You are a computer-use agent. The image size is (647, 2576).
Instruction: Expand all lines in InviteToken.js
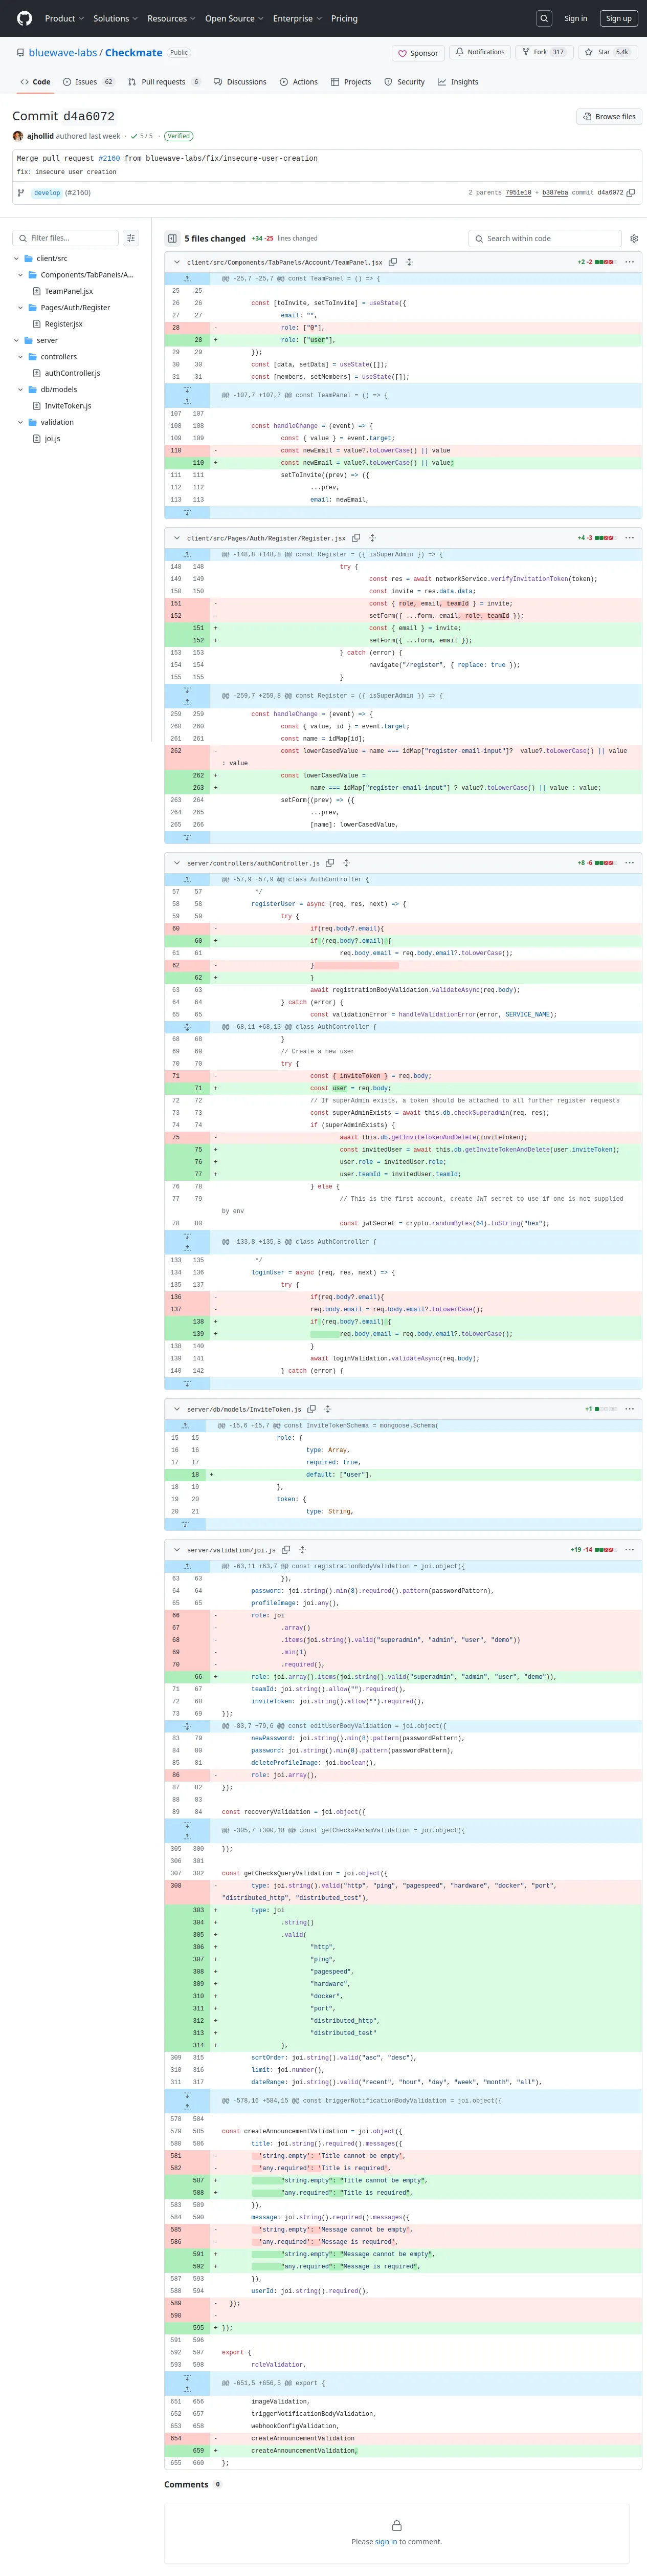[x=327, y=1409]
